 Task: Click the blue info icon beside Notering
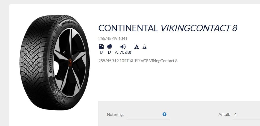coord(164,114)
